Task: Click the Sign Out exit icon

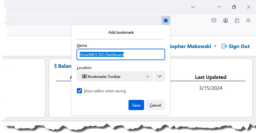Action: click(224, 46)
